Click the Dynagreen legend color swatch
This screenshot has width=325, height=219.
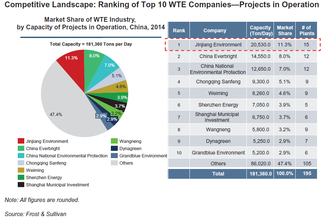114,148
